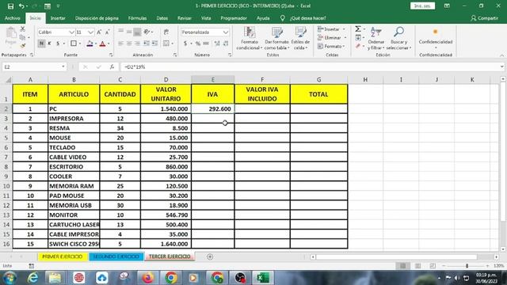Increase the font size
The image size is (507, 285).
click(99, 32)
